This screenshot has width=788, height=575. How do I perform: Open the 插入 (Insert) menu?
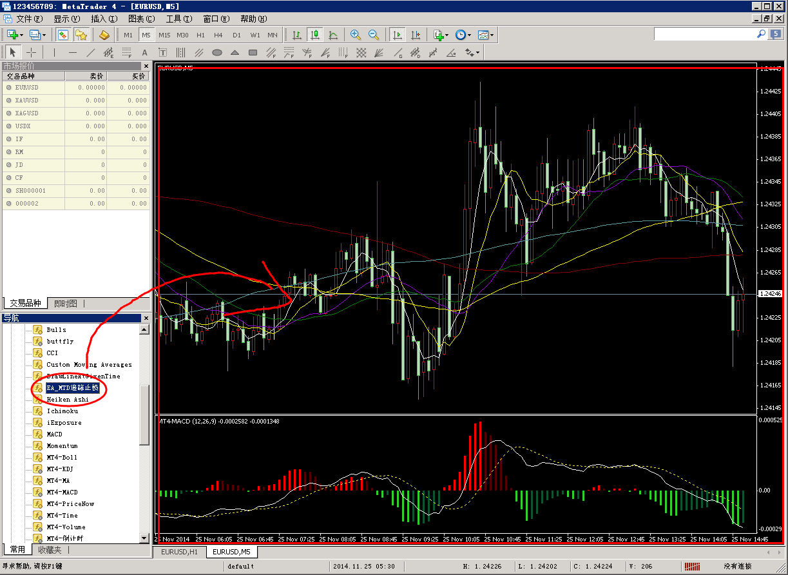tap(104, 19)
